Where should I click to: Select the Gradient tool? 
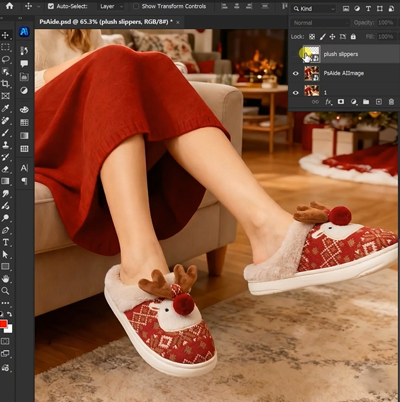[x=5, y=181]
